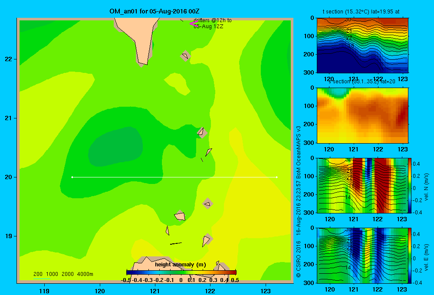Click the height anomaly color bar
Image resolution: width=434 pixels, height=295 pixels.
[x=181, y=272]
